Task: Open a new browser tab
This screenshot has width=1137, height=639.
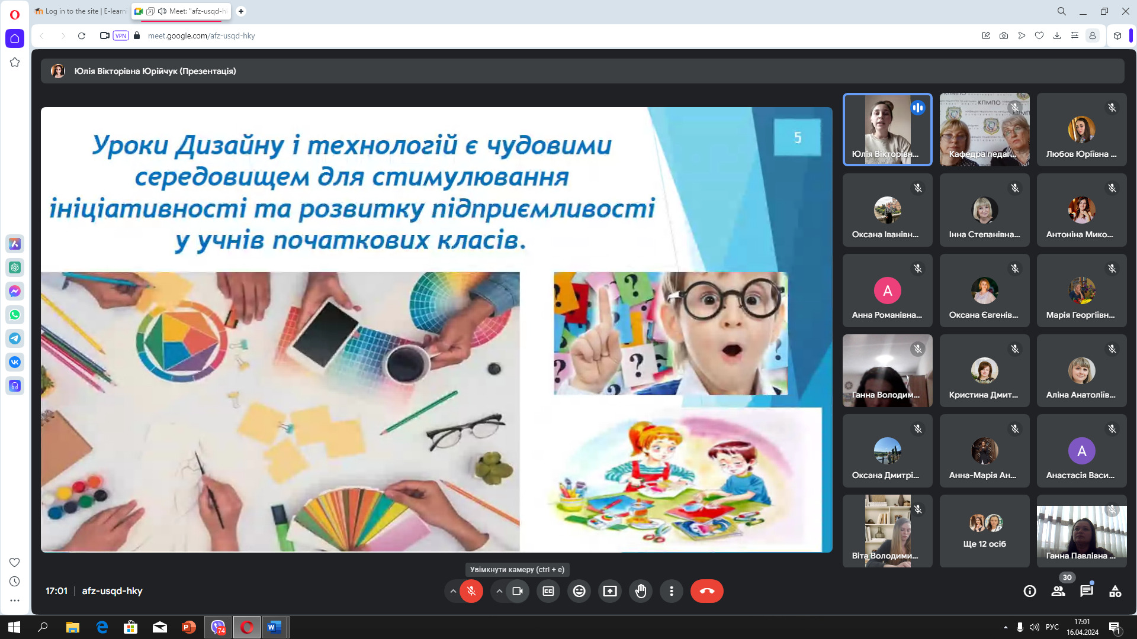Action: (x=241, y=11)
